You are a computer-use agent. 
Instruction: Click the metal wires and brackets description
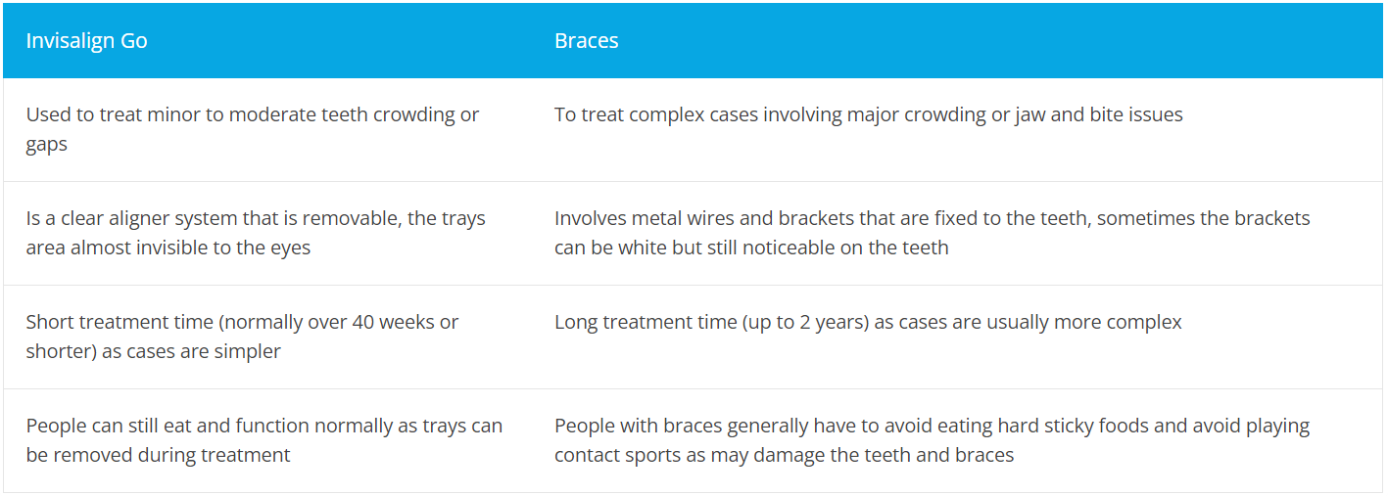click(931, 233)
